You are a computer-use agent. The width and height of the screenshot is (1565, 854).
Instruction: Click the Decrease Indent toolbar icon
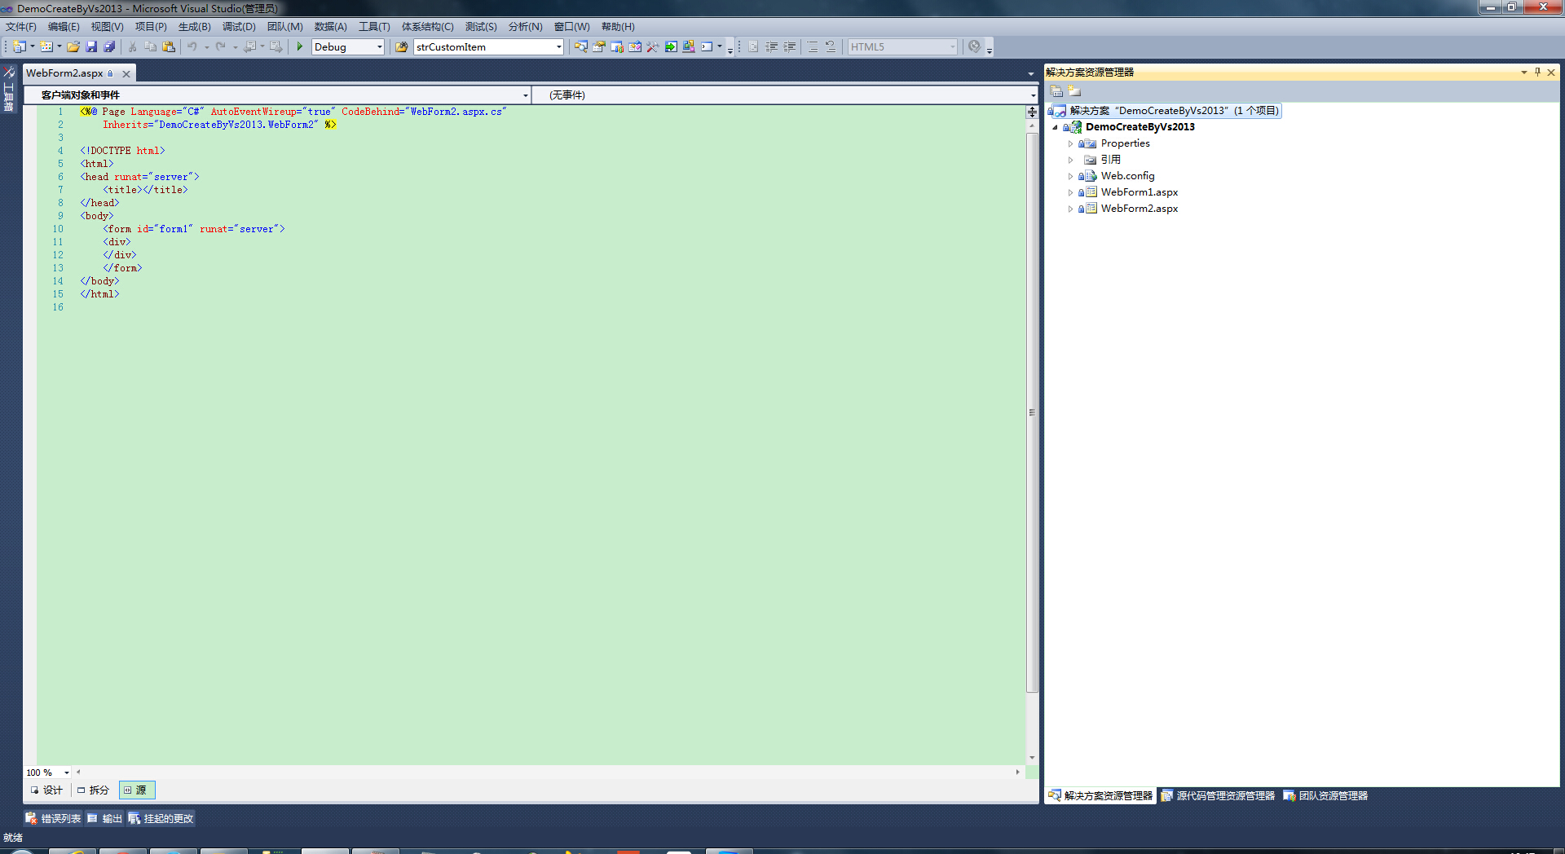coord(771,46)
